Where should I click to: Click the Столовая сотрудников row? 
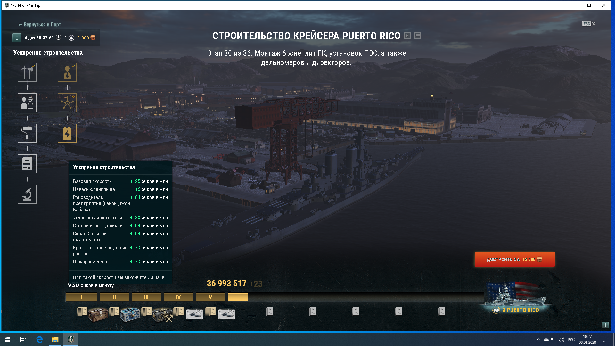120,226
